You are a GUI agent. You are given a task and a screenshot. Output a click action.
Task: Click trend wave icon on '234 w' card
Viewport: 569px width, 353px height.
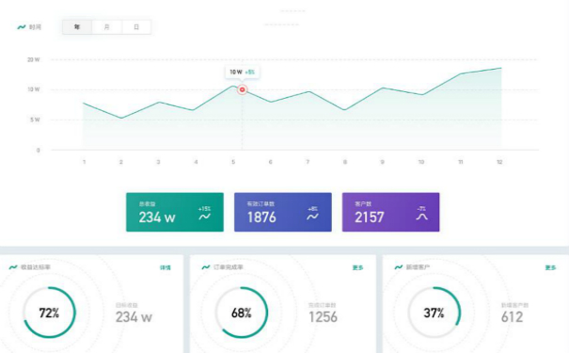204,217
